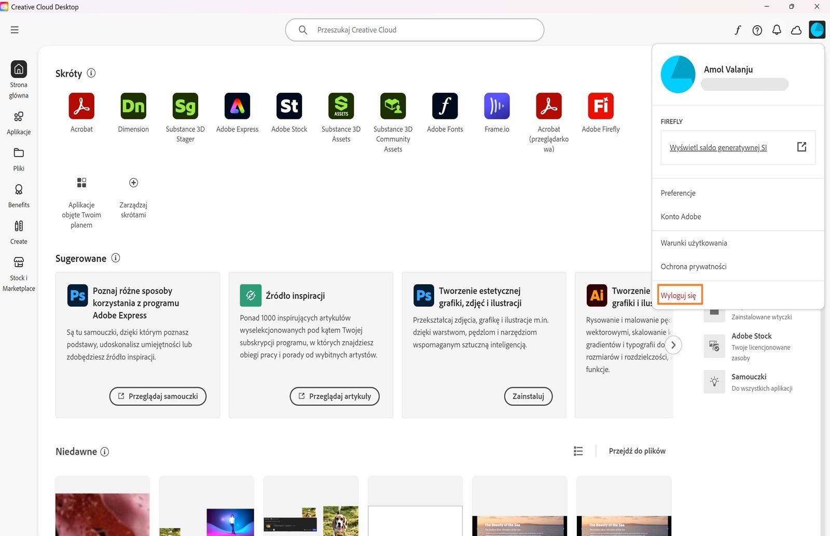This screenshot has height=536, width=830.
Task: Open the Help question mark icon
Action: coord(757,30)
